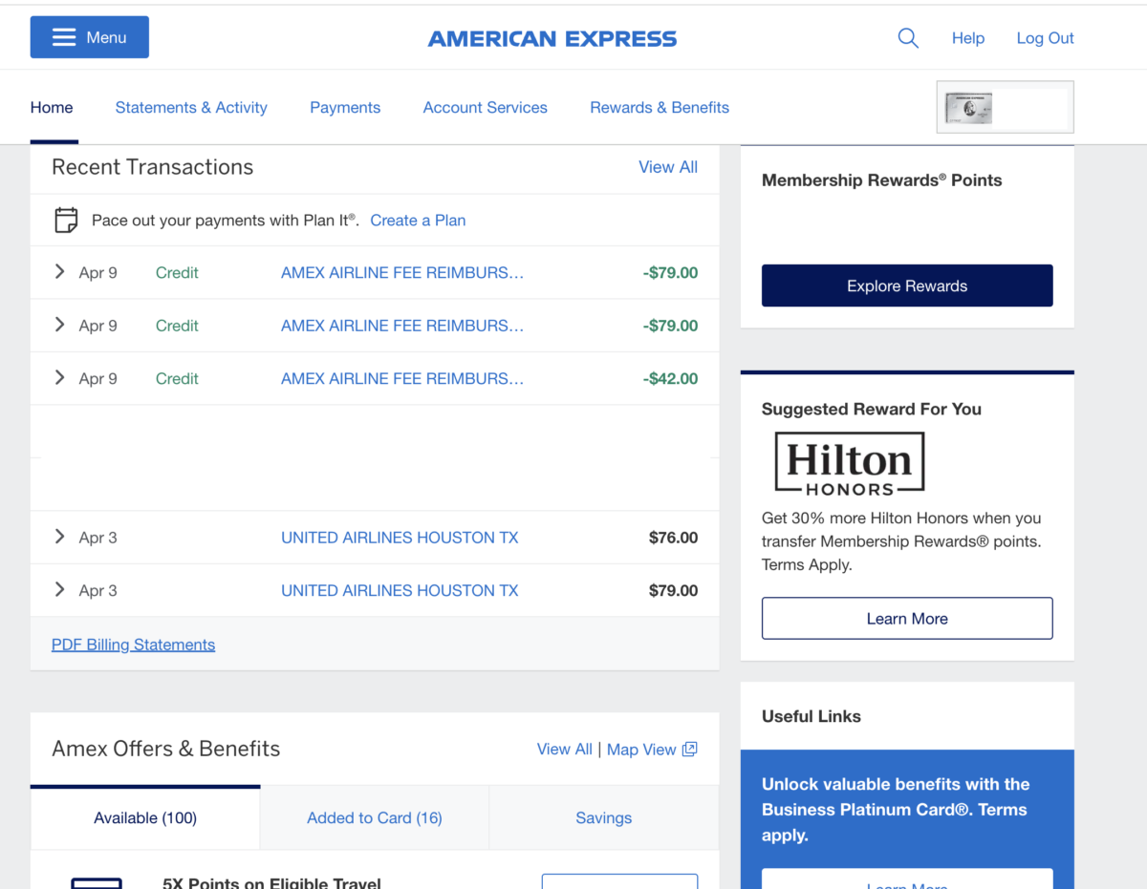Open the -$42.00 AMEX AIRLINE FEE REIMBURS link
Viewport: 1147px width, 889px height.
pyautogui.click(x=402, y=378)
